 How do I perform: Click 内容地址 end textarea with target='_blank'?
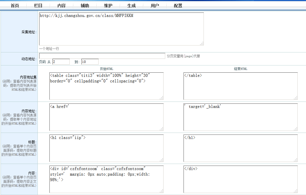240,117
